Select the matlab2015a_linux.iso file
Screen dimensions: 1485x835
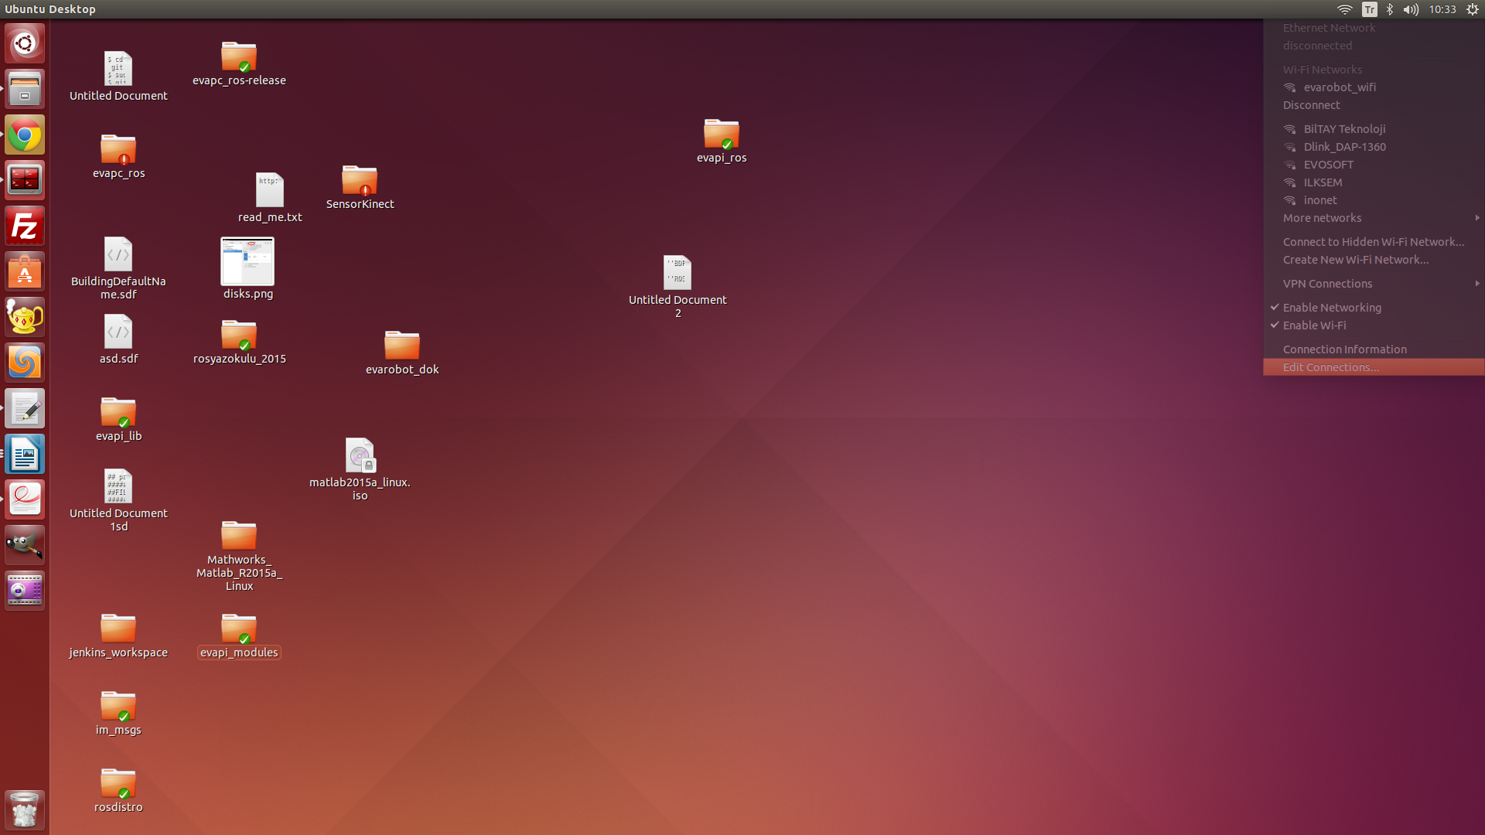tap(360, 456)
